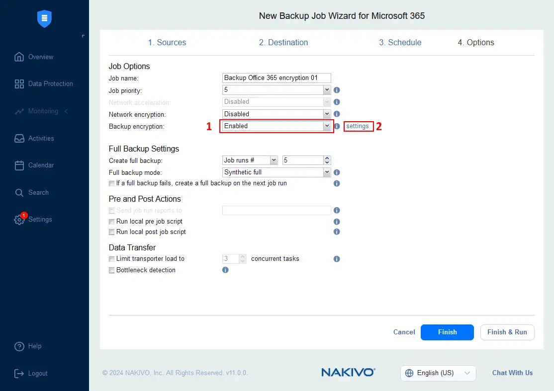Cancel the backup job wizard
The height and width of the screenshot is (391, 554).
coord(404,332)
